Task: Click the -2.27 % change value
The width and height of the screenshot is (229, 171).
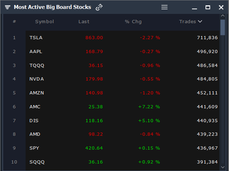Action: 150,38
